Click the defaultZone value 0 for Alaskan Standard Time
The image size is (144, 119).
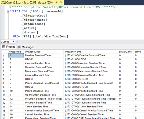[x=126, y=75]
